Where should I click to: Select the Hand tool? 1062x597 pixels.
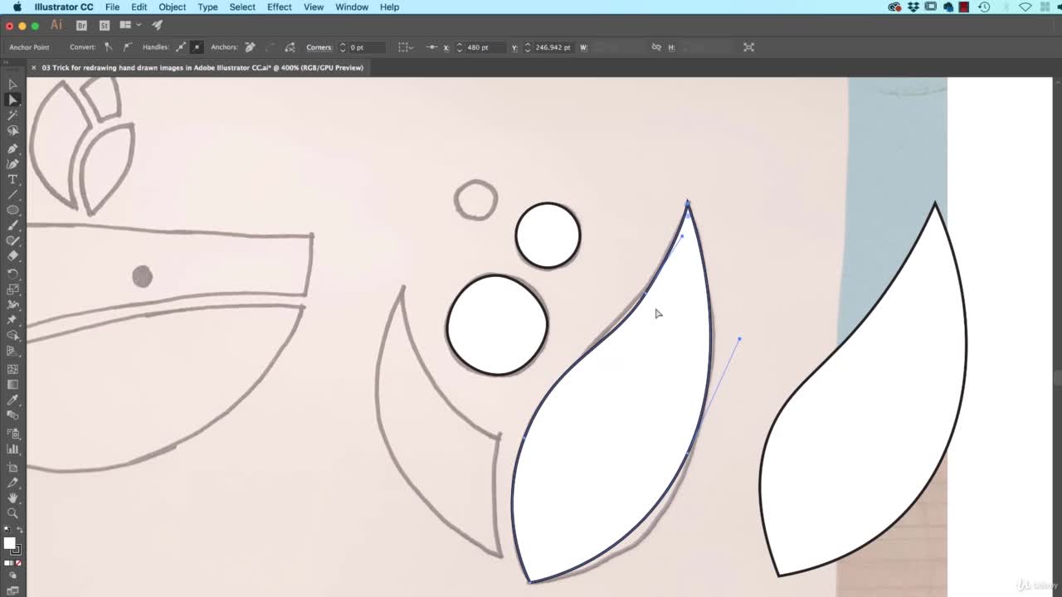12,498
